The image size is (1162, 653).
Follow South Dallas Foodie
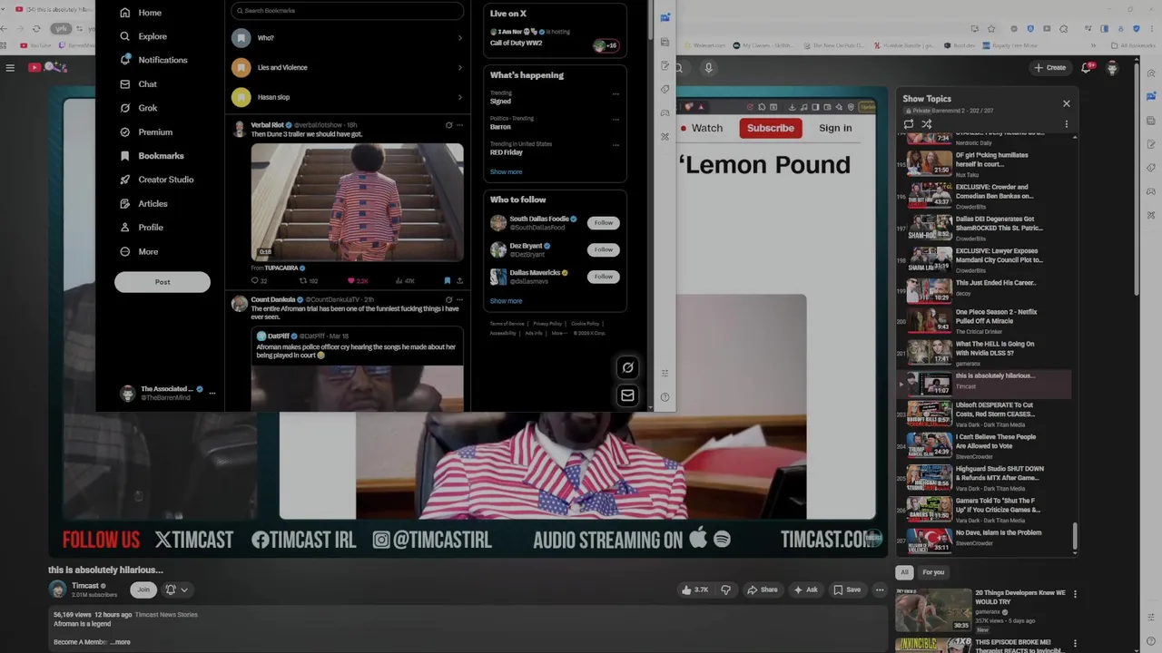604,223
